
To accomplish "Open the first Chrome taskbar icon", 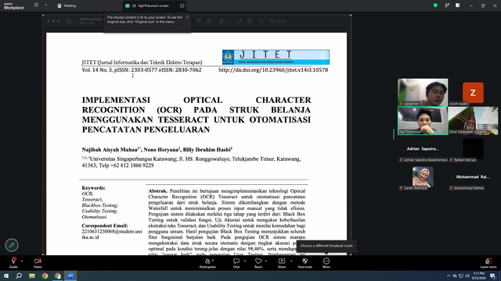I will click(45, 276).
